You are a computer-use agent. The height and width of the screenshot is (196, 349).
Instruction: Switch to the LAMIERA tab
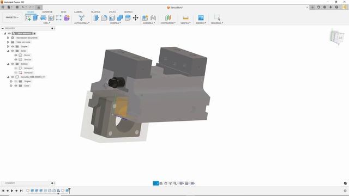tap(78, 12)
